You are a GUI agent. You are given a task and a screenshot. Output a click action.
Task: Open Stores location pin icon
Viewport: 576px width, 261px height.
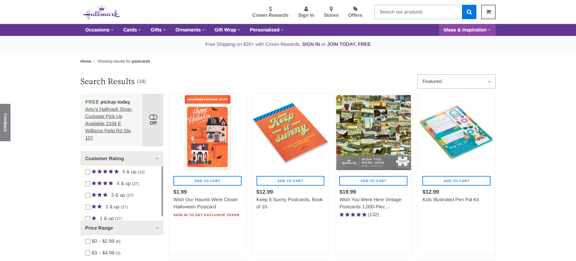331,9
